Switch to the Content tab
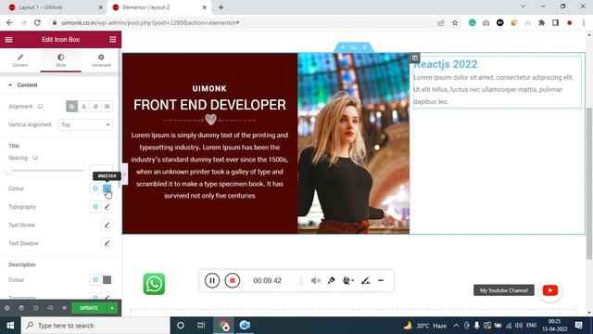Viewport: 593px width, 334px height. point(20,60)
